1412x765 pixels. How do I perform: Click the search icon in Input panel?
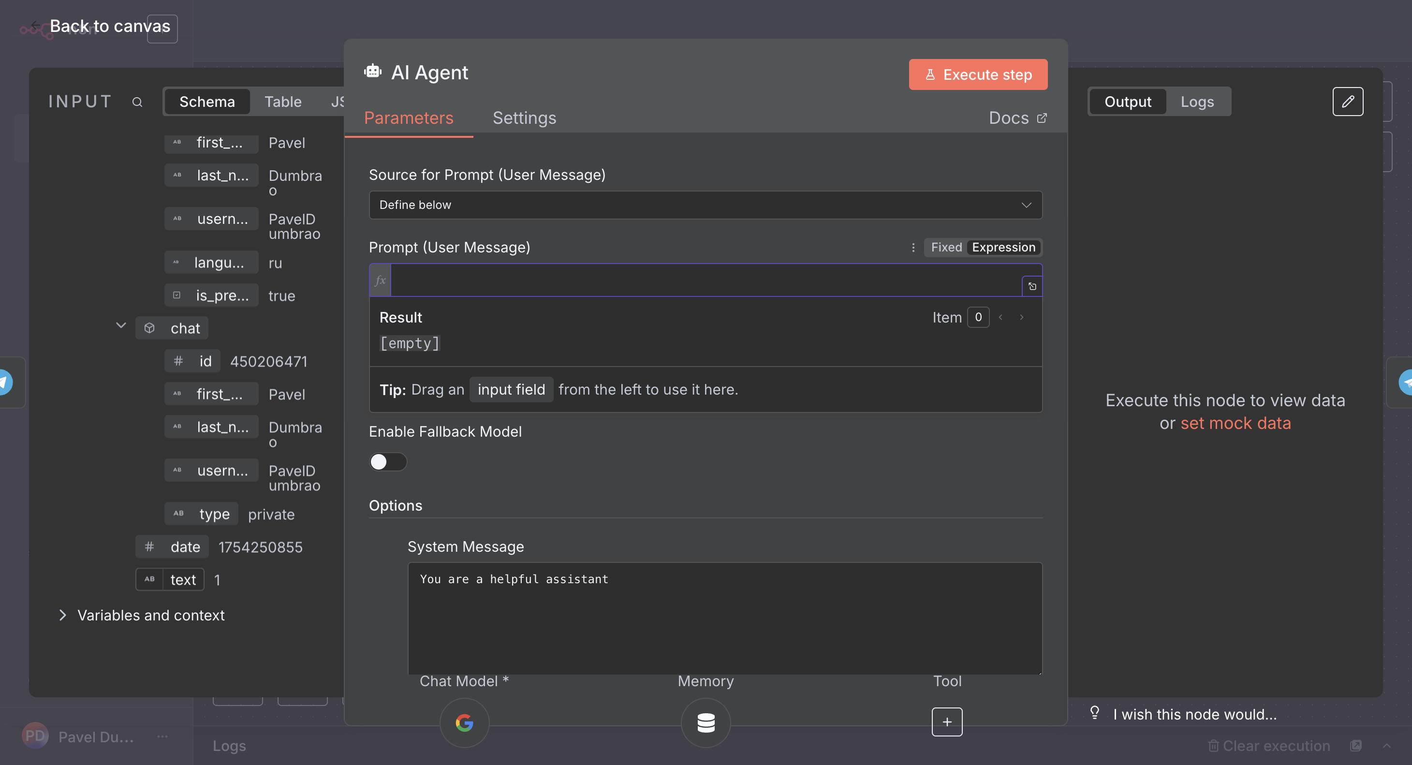click(x=137, y=102)
